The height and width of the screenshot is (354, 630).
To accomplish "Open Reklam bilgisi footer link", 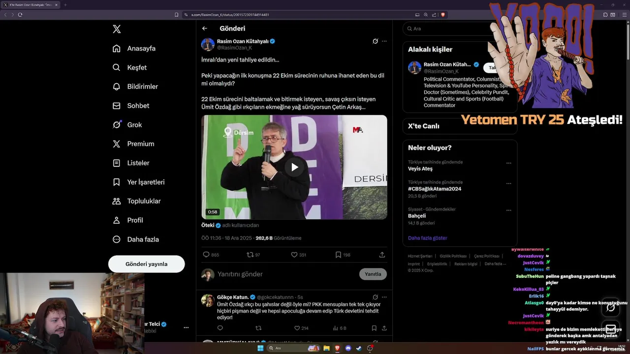I will (466, 264).
